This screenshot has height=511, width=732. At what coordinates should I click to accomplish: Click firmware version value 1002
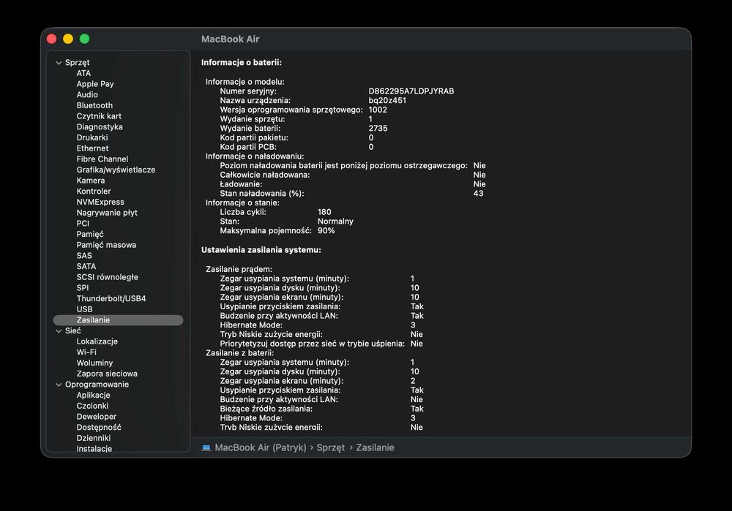[x=378, y=110]
